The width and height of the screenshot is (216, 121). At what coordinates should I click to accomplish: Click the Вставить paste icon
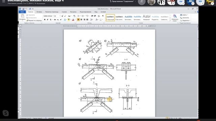click(x=23, y=16)
